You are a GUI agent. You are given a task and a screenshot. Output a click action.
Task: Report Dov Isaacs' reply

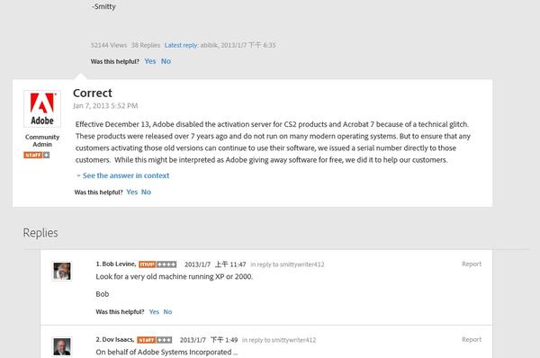pyautogui.click(x=472, y=339)
